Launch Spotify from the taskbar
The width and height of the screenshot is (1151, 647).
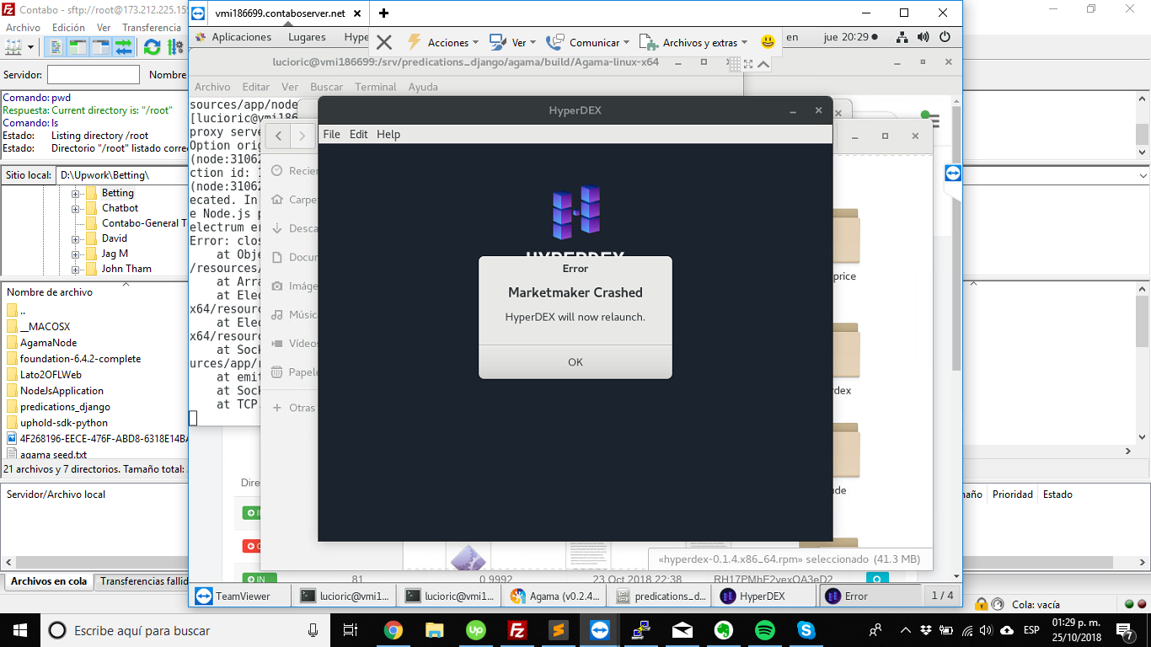(765, 630)
